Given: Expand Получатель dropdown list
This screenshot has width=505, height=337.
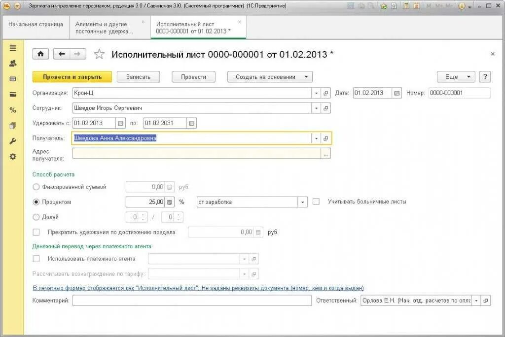Looking at the screenshot, I should (x=316, y=138).
